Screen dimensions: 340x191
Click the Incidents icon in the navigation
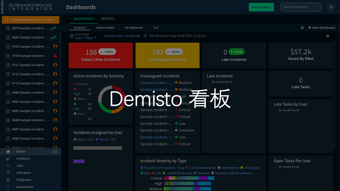click(8, 159)
